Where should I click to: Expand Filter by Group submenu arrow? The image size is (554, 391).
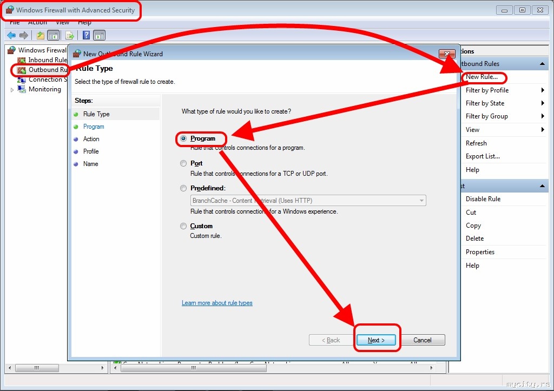click(543, 116)
